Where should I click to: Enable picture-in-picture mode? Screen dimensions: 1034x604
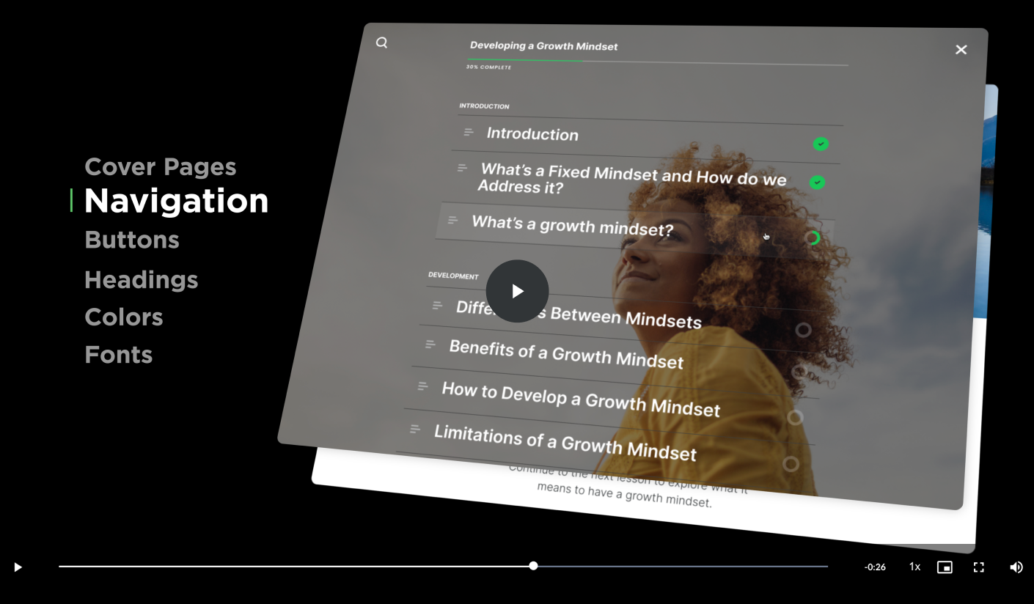[945, 567]
